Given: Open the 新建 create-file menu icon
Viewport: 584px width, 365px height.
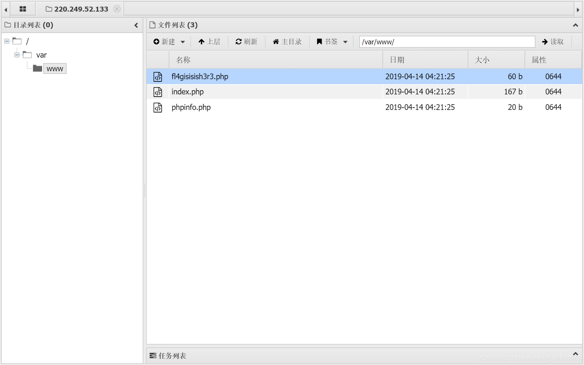Looking at the screenshot, I should coord(156,41).
